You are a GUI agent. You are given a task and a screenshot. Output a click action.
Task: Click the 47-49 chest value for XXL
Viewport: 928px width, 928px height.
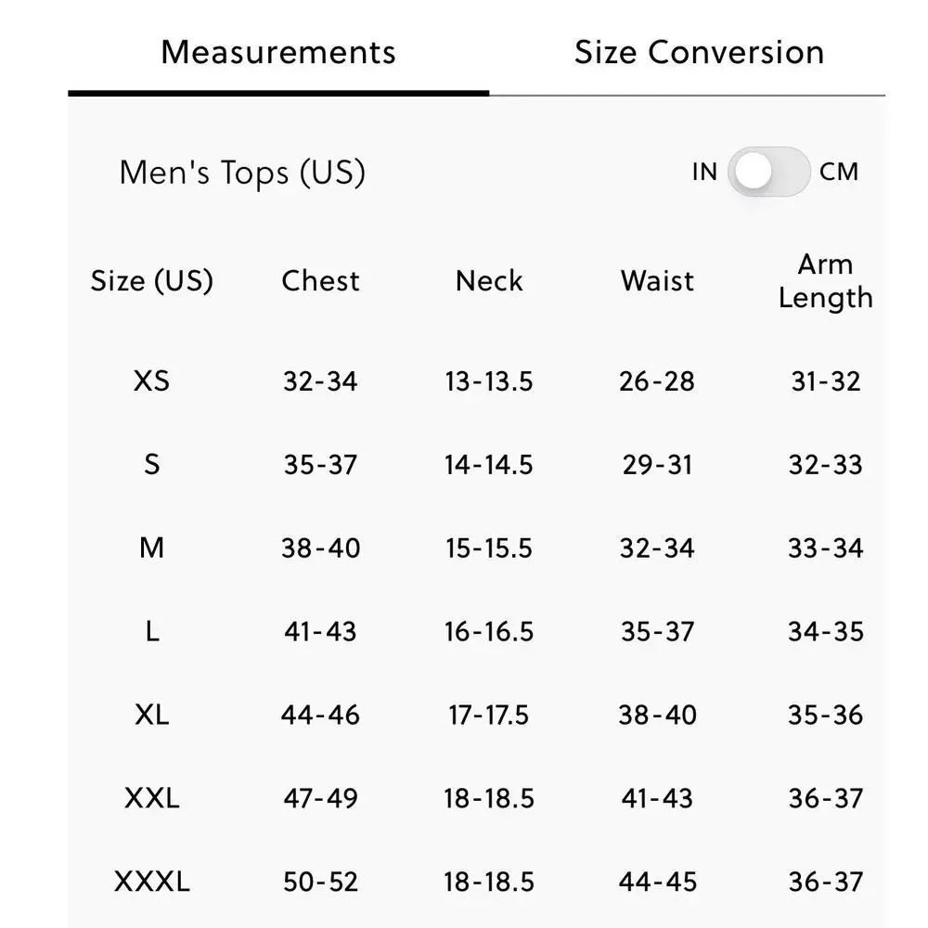coord(320,798)
